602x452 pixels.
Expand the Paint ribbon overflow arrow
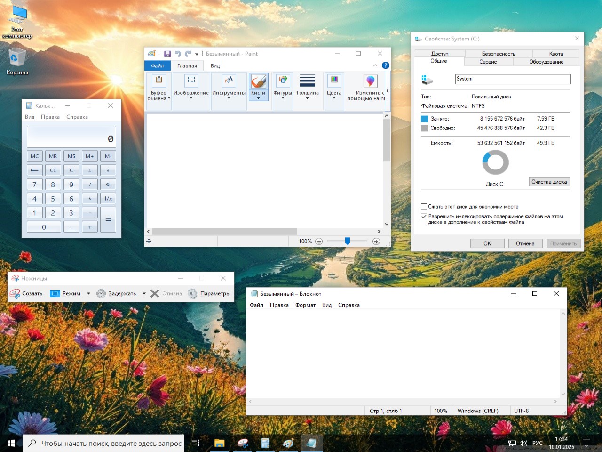point(388,91)
